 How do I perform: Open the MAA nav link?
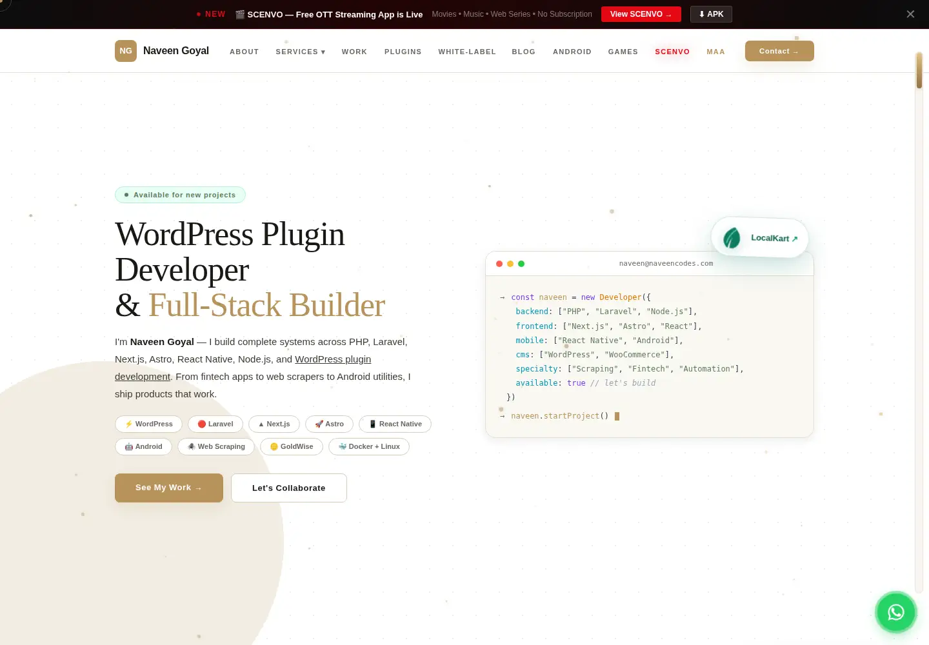715,52
